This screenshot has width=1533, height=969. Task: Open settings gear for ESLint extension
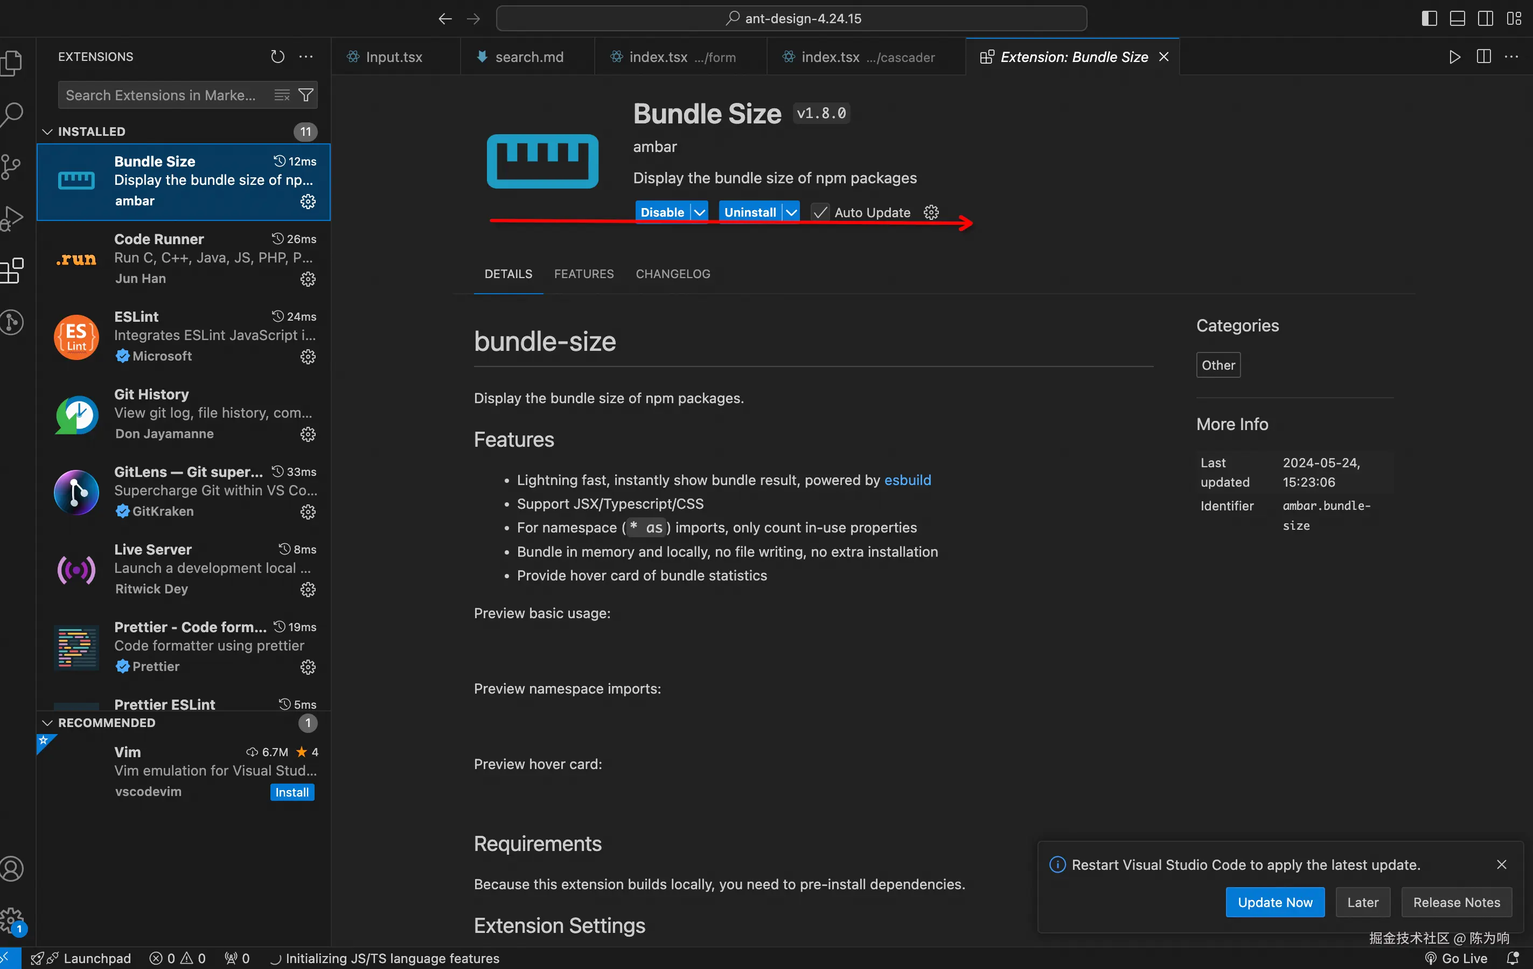click(308, 356)
